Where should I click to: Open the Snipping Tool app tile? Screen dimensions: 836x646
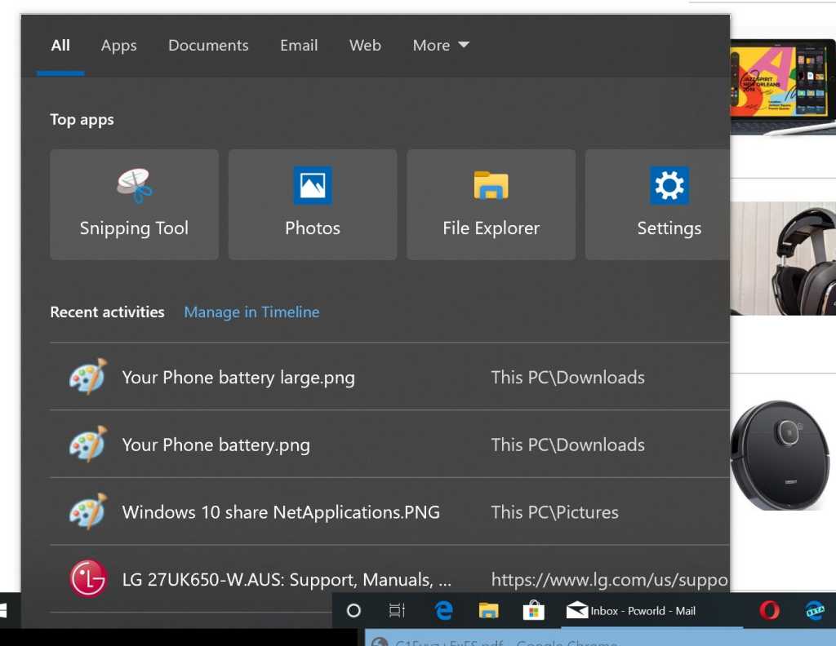tap(134, 205)
